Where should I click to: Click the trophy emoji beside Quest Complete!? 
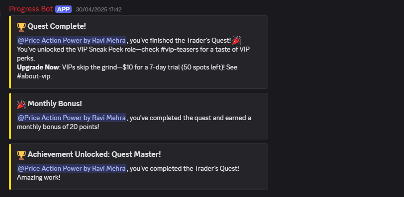coord(21,26)
